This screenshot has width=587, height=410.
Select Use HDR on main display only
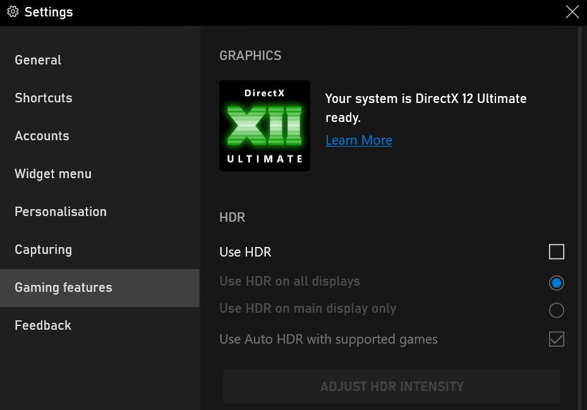point(556,310)
